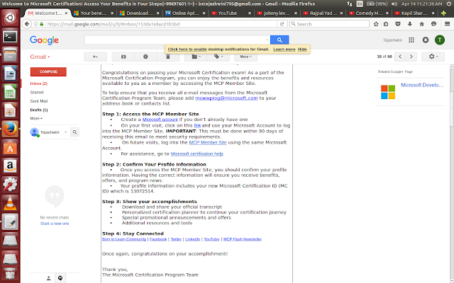Delete the email with the trash icon
This screenshot has width=454, height=283.
pyautogui.click(x=168, y=57)
